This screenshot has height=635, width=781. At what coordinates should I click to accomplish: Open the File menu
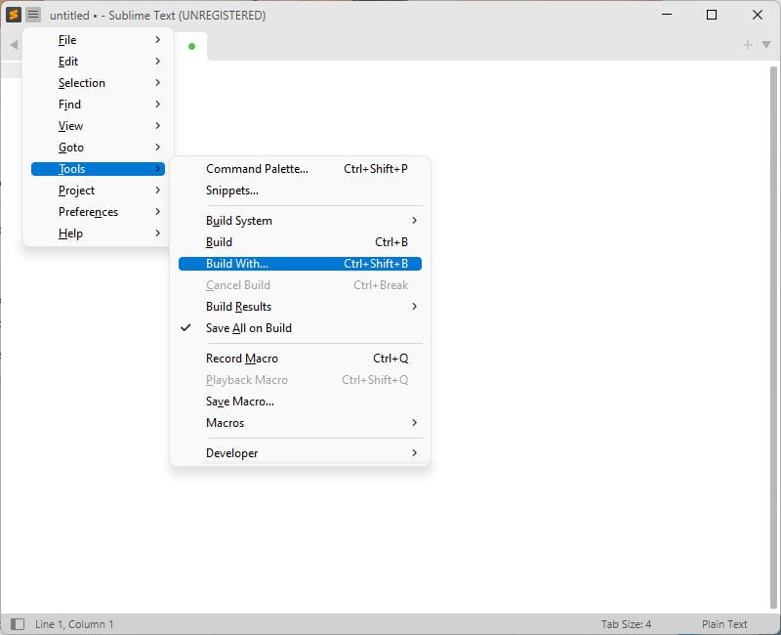pyautogui.click(x=98, y=40)
